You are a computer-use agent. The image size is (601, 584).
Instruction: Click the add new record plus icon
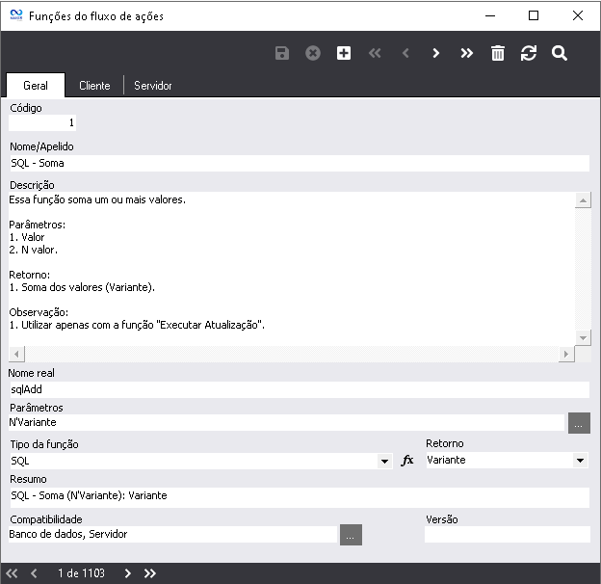coord(344,53)
